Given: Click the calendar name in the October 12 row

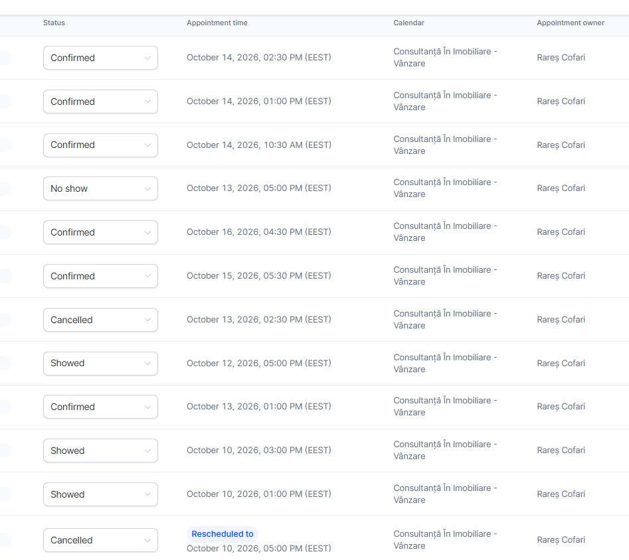Looking at the screenshot, I should tap(445, 363).
